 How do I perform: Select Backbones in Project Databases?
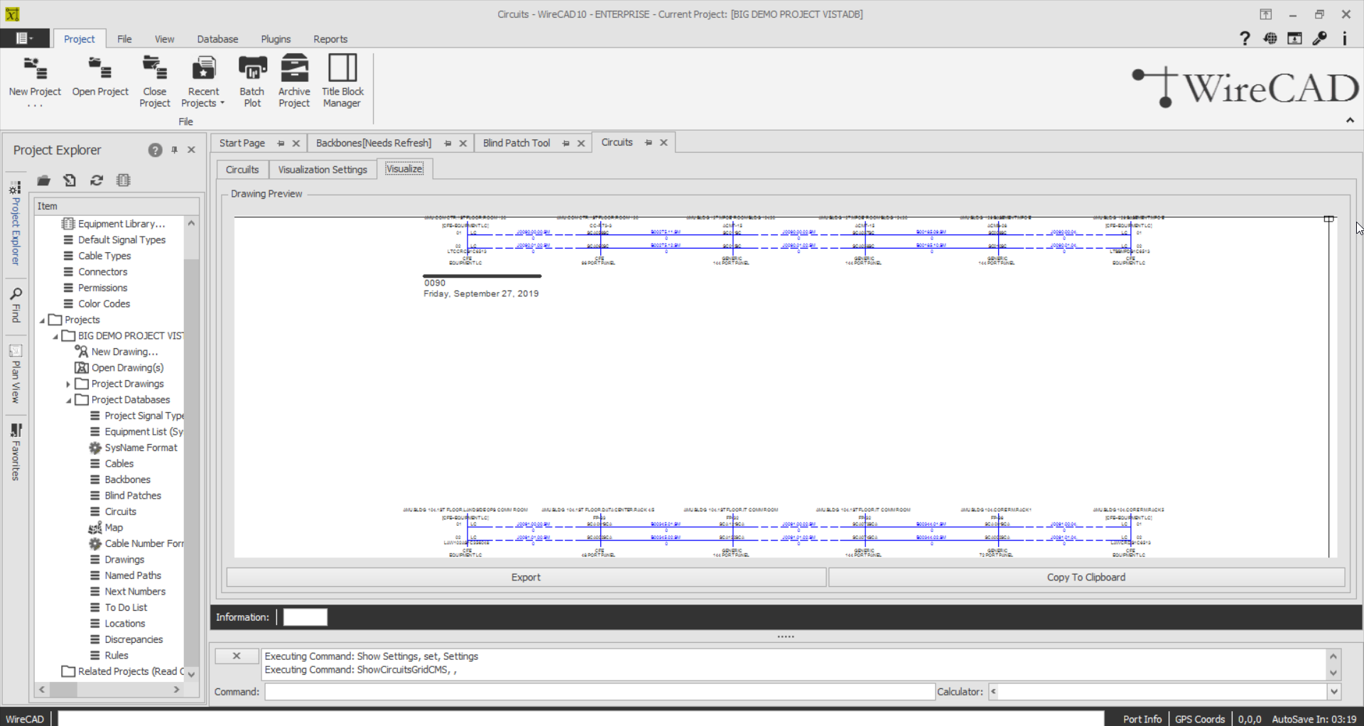click(119, 480)
